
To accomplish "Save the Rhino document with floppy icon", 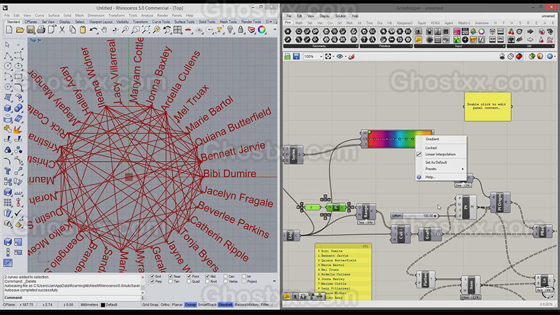I will click(x=31, y=30).
